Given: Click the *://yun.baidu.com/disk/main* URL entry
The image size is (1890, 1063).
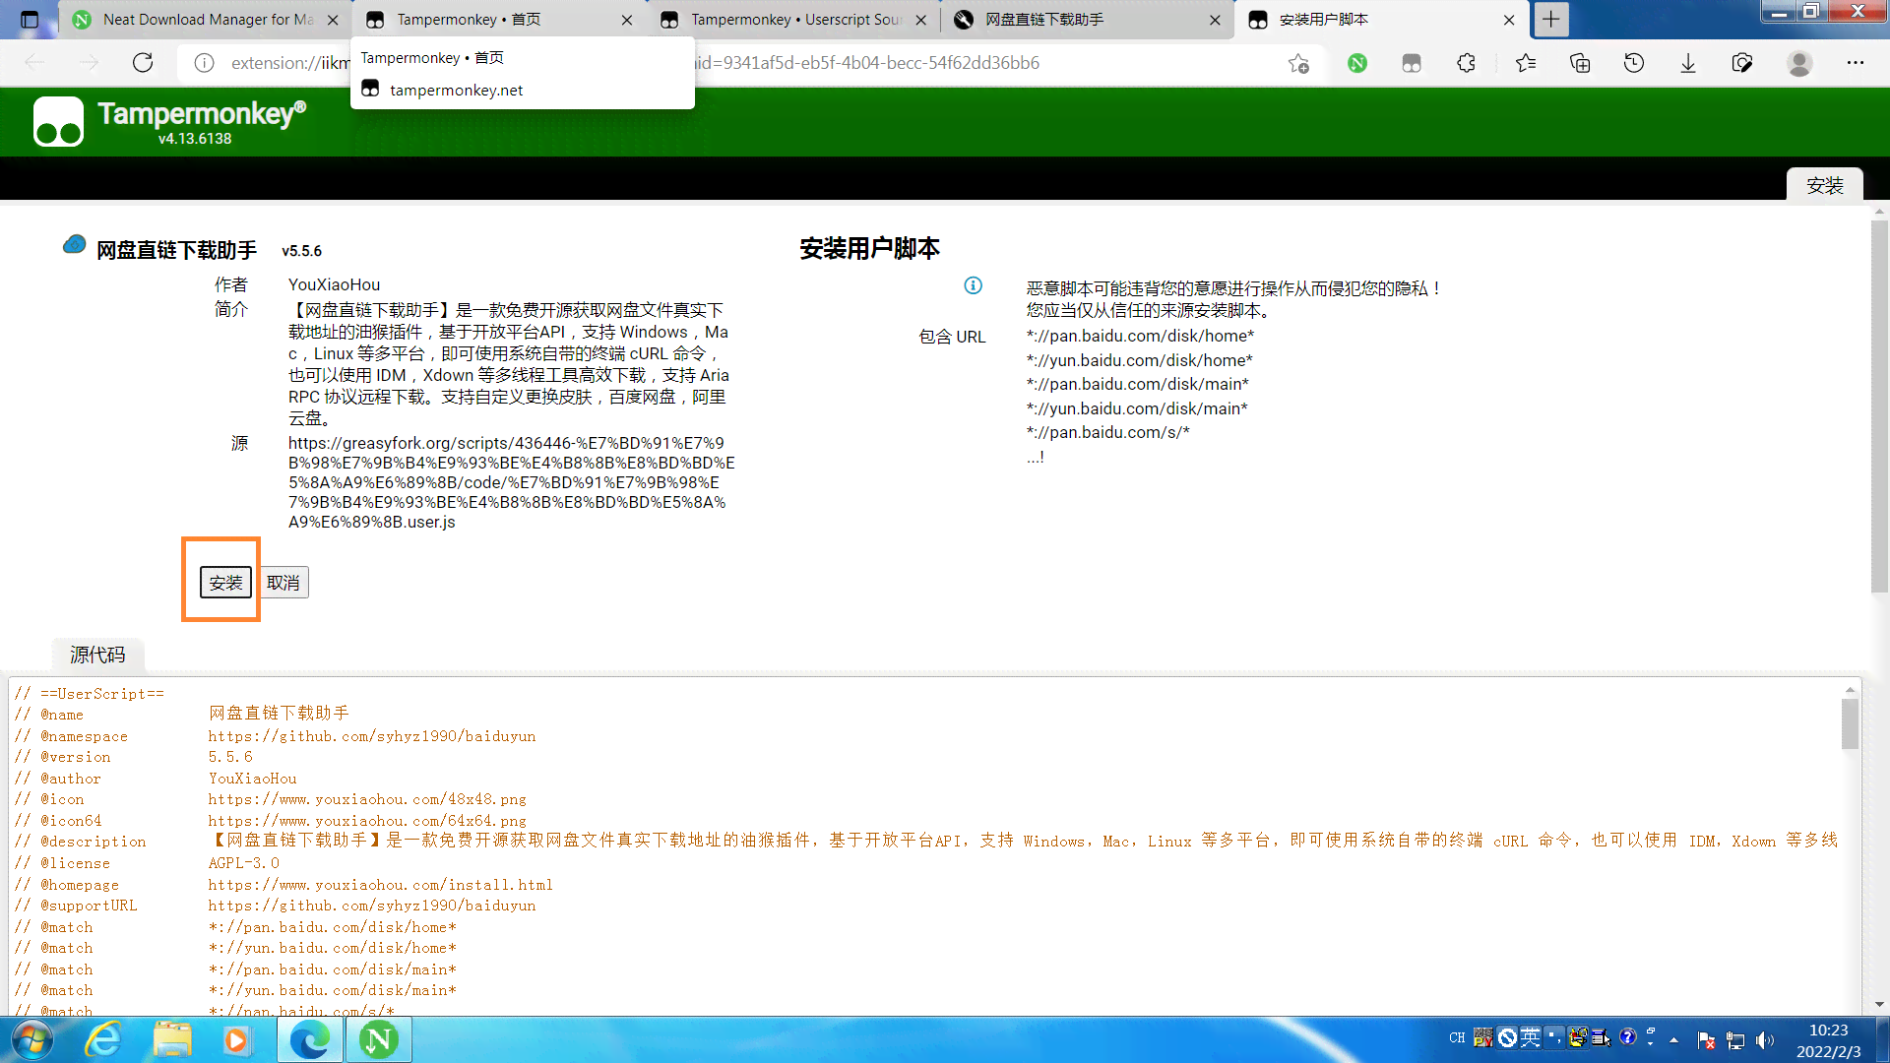Looking at the screenshot, I should pyautogui.click(x=1137, y=408).
